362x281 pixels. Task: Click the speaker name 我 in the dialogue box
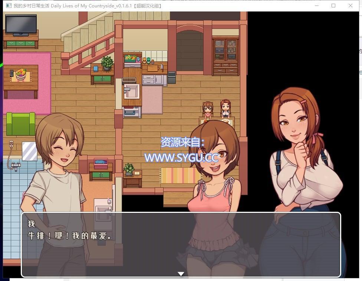pyautogui.click(x=31, y=224)
